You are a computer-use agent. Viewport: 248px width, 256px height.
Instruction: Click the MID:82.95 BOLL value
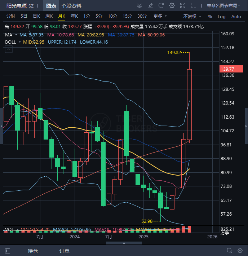[34, 42]
